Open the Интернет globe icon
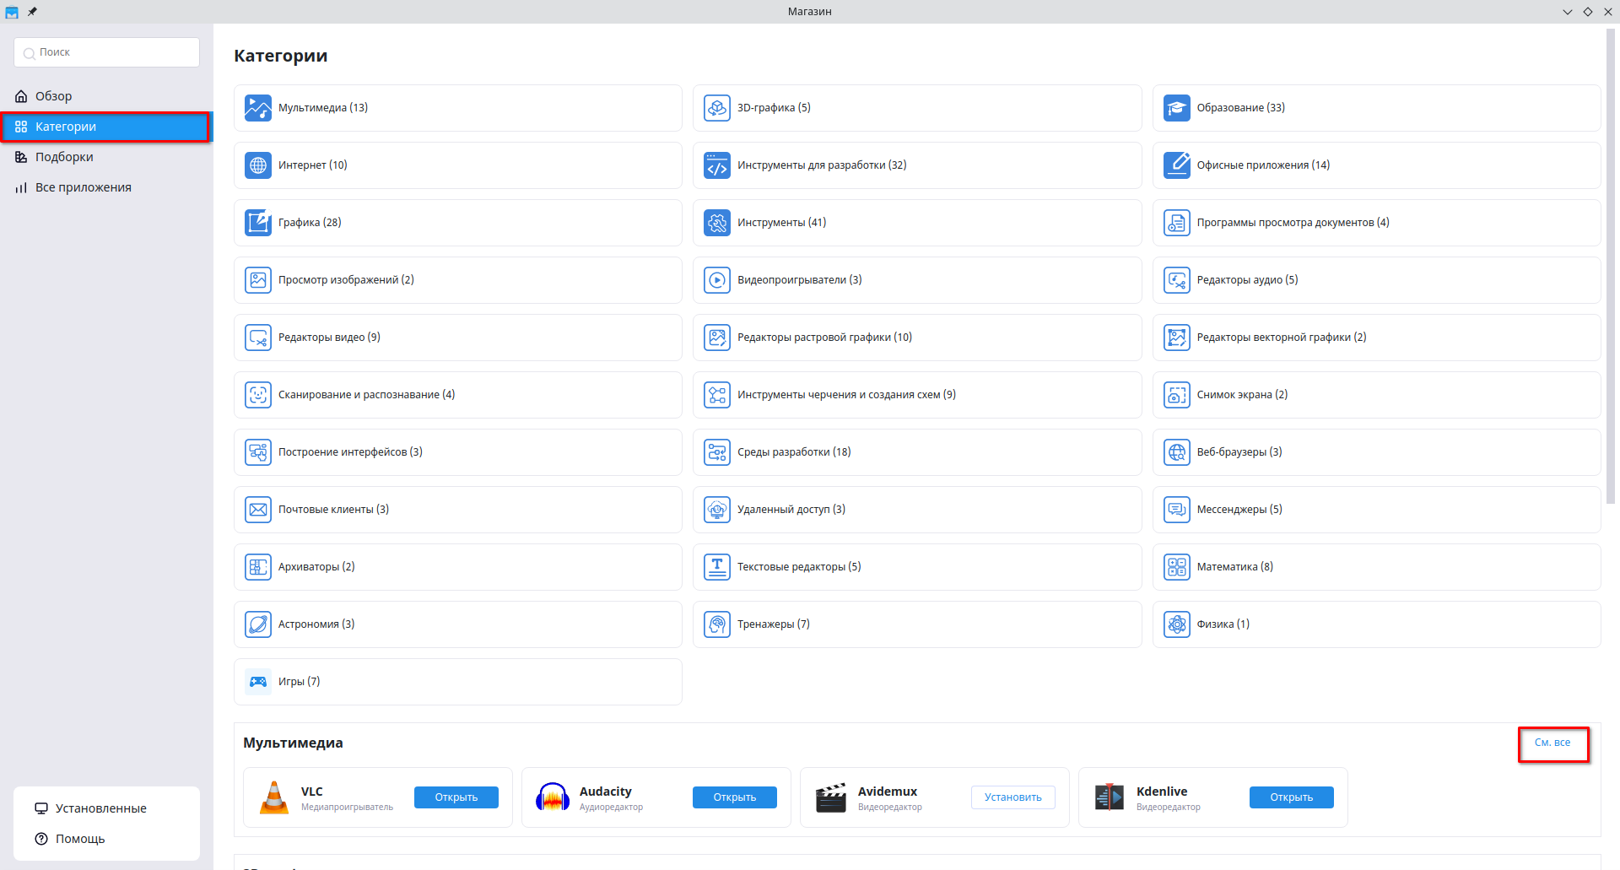This screenshot has width=1620, height=870. (x=258, y=165)
